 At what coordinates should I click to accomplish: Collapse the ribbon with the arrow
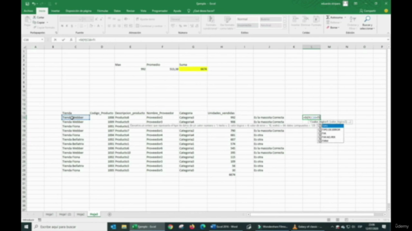tap(388, 33)
